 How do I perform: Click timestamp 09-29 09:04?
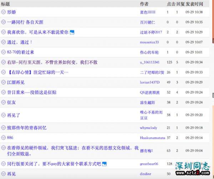click(194, 151)
